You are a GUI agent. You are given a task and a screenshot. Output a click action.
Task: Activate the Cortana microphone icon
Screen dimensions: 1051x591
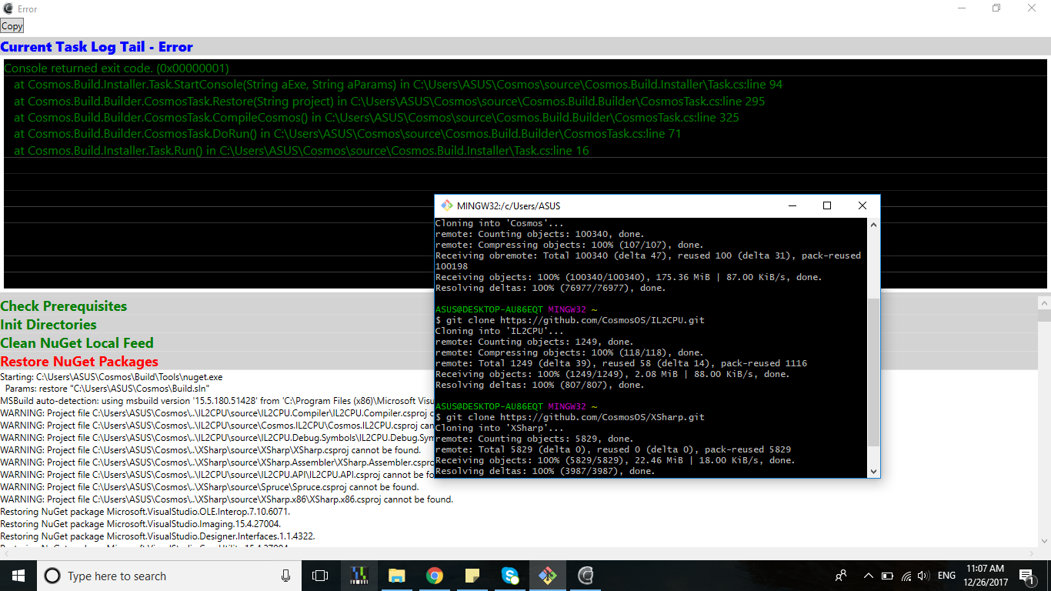(x=286, y=576)
